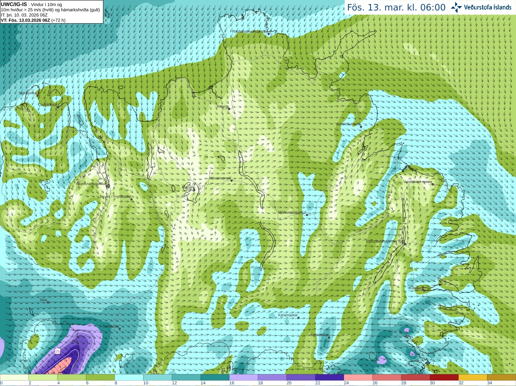This screenshot has height=386, width=516.
Task: Click the Ásbyrgi station label
Action: tap(222, 106)
